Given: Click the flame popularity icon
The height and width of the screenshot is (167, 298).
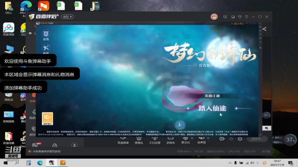Looking at the screenshot, I should pos(55,145).
